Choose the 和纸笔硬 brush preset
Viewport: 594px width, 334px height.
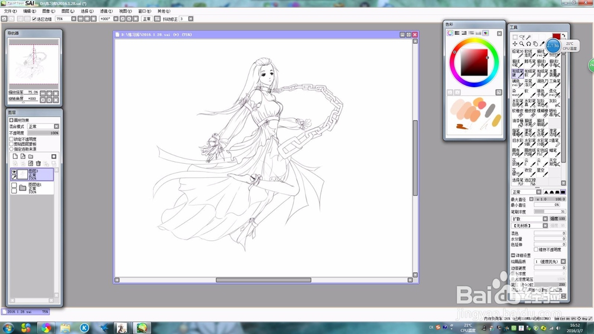pyautogui.click(x=517, y=73)
